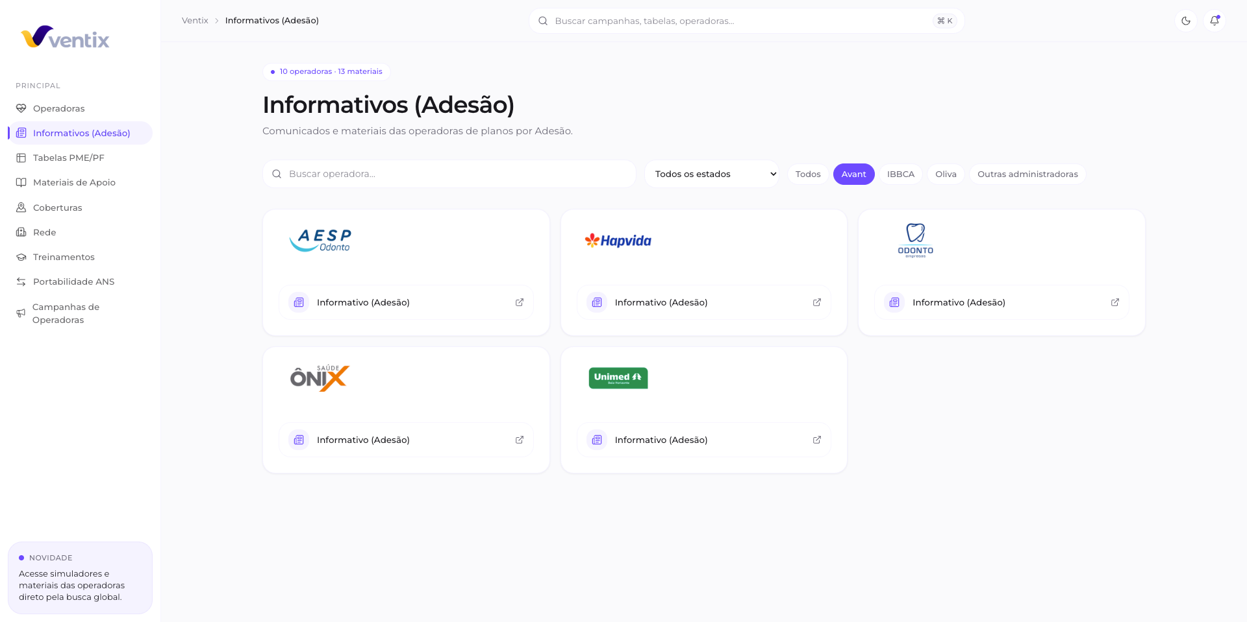The height and width of the screenshot is (622, 1247).
Task: Click the external link icon in Hapvida card
Action: pyautogui.click(x=817, y=302)
